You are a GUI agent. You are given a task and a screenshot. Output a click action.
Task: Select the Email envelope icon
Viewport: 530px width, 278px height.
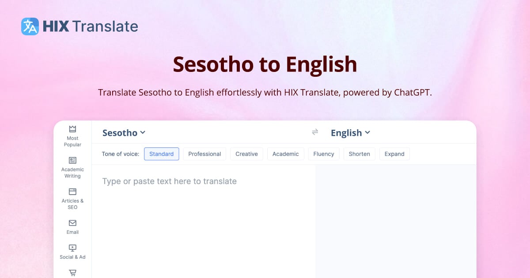[72, 223]
